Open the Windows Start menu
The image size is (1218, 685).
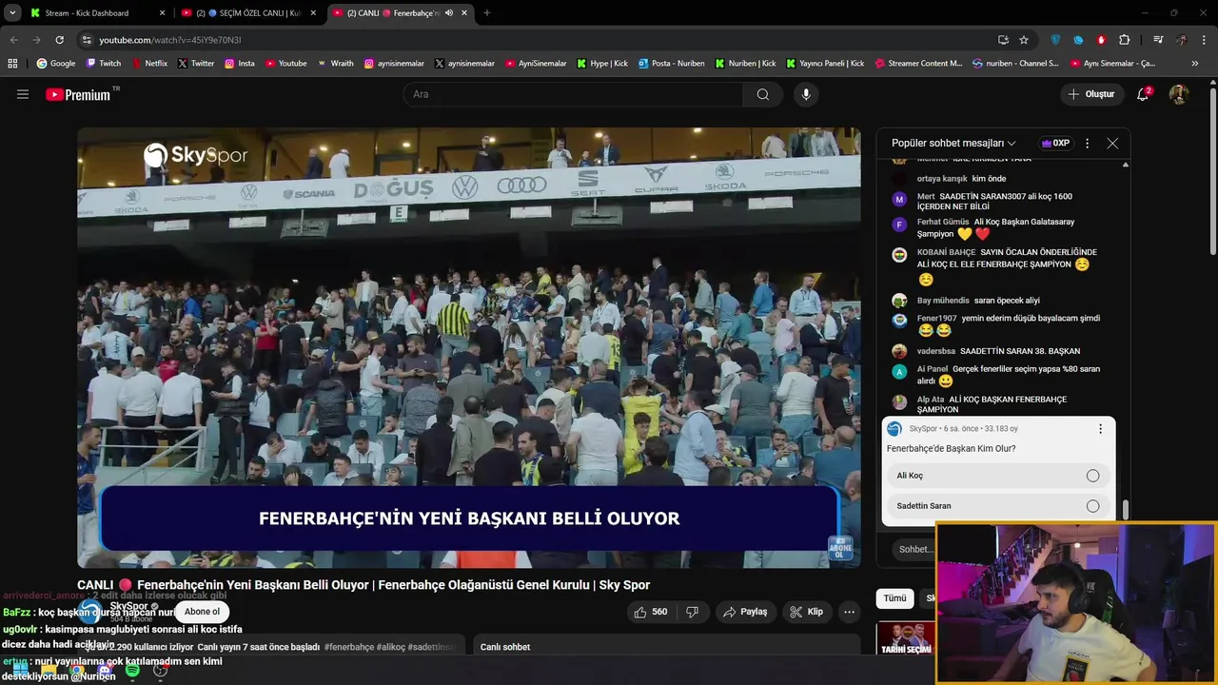click(x=21, y=671)
